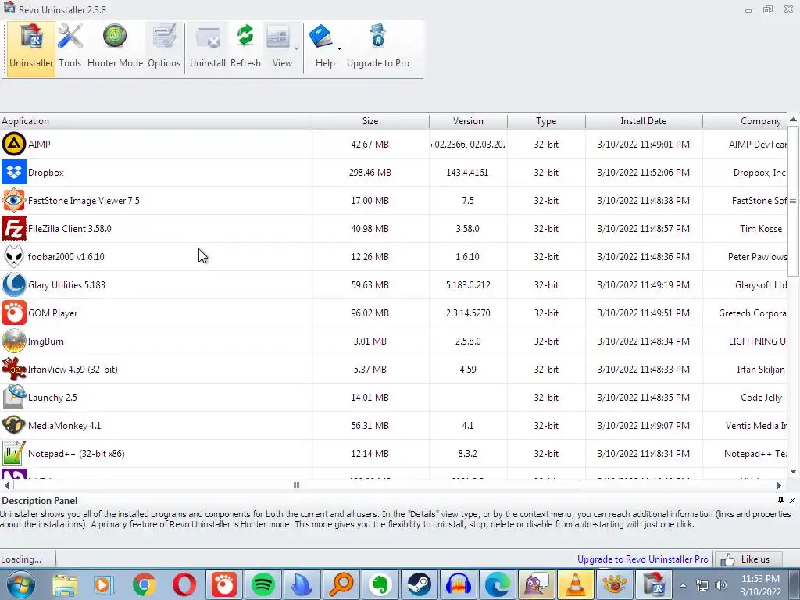Click the horizontal scrollbar right arrow
The height and width of the screenshot is (600, 800).
pyautogui.click(x=779, y=485)
